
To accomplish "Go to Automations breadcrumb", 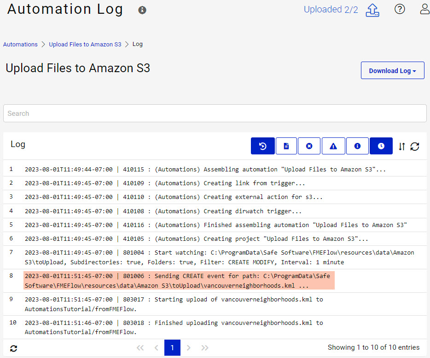I will pos(20,44).
